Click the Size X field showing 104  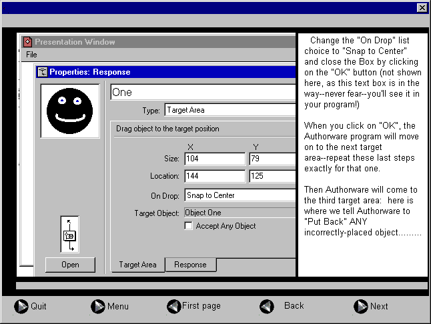coord(215,159)
